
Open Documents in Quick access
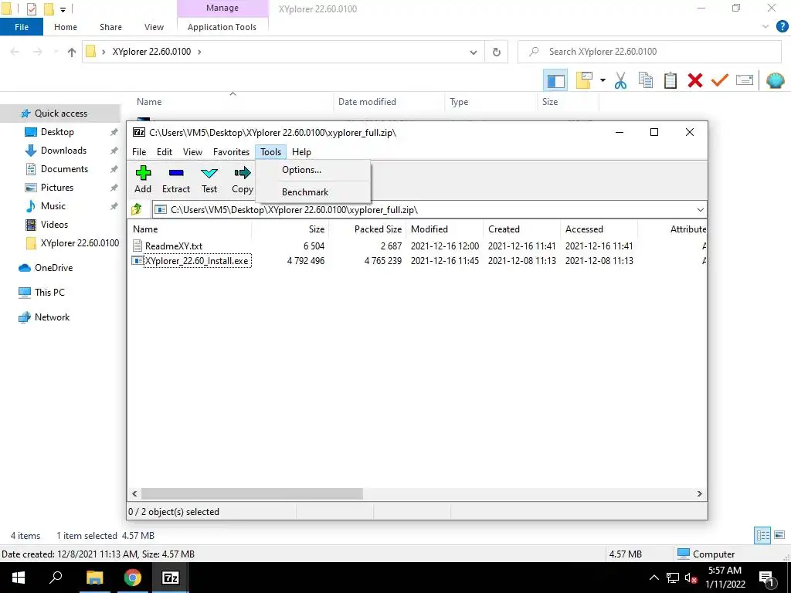click(x=64, y=169)
